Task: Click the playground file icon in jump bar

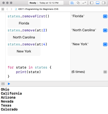Action: 16,9
